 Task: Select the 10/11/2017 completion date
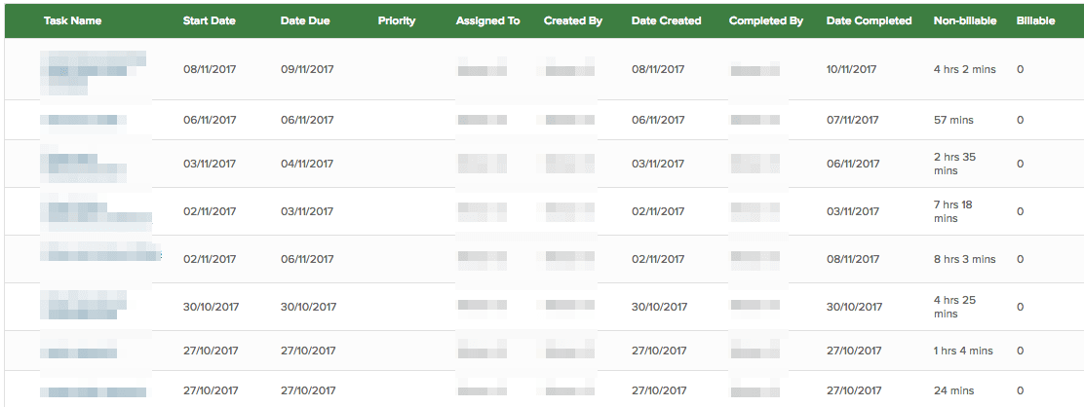point(852,69)
